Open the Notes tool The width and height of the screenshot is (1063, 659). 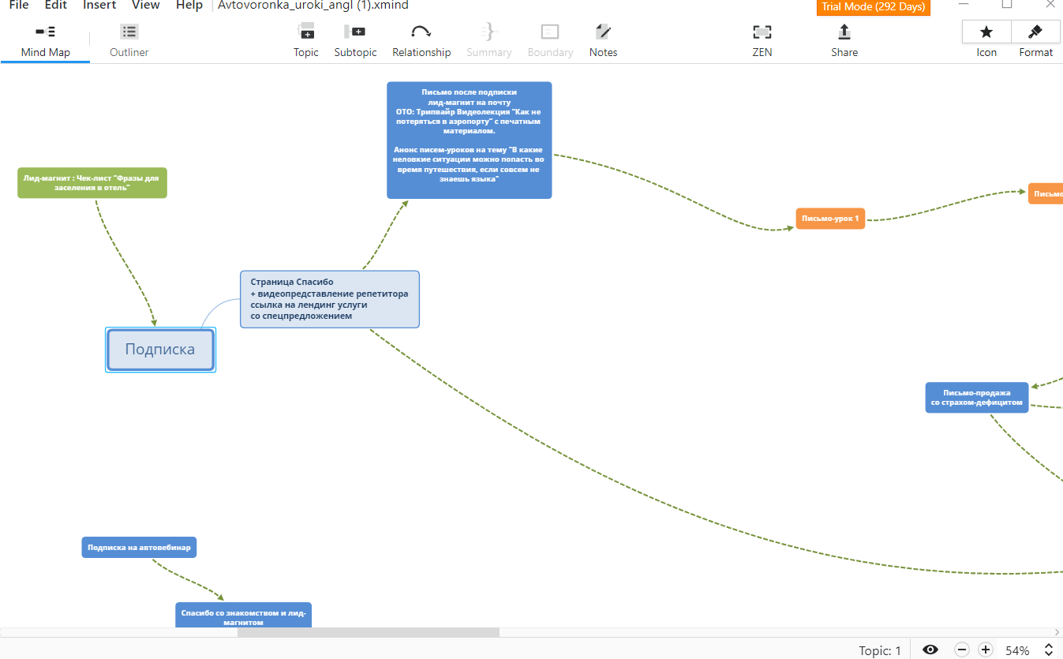[x=603, y=39]
